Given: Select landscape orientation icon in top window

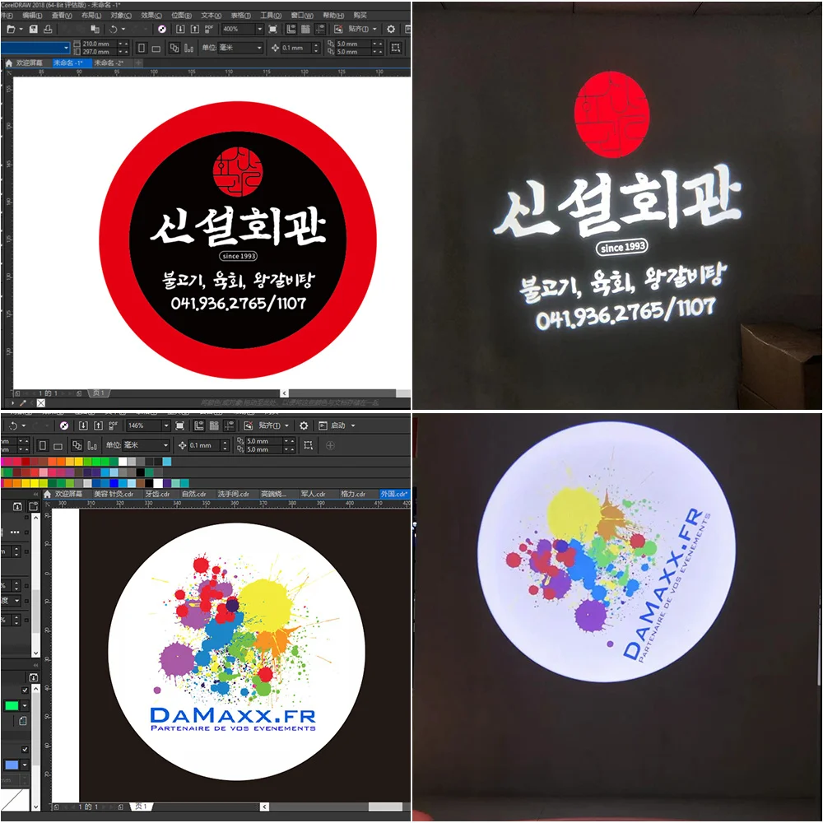Looking at the screenshot, I should 156,49.
